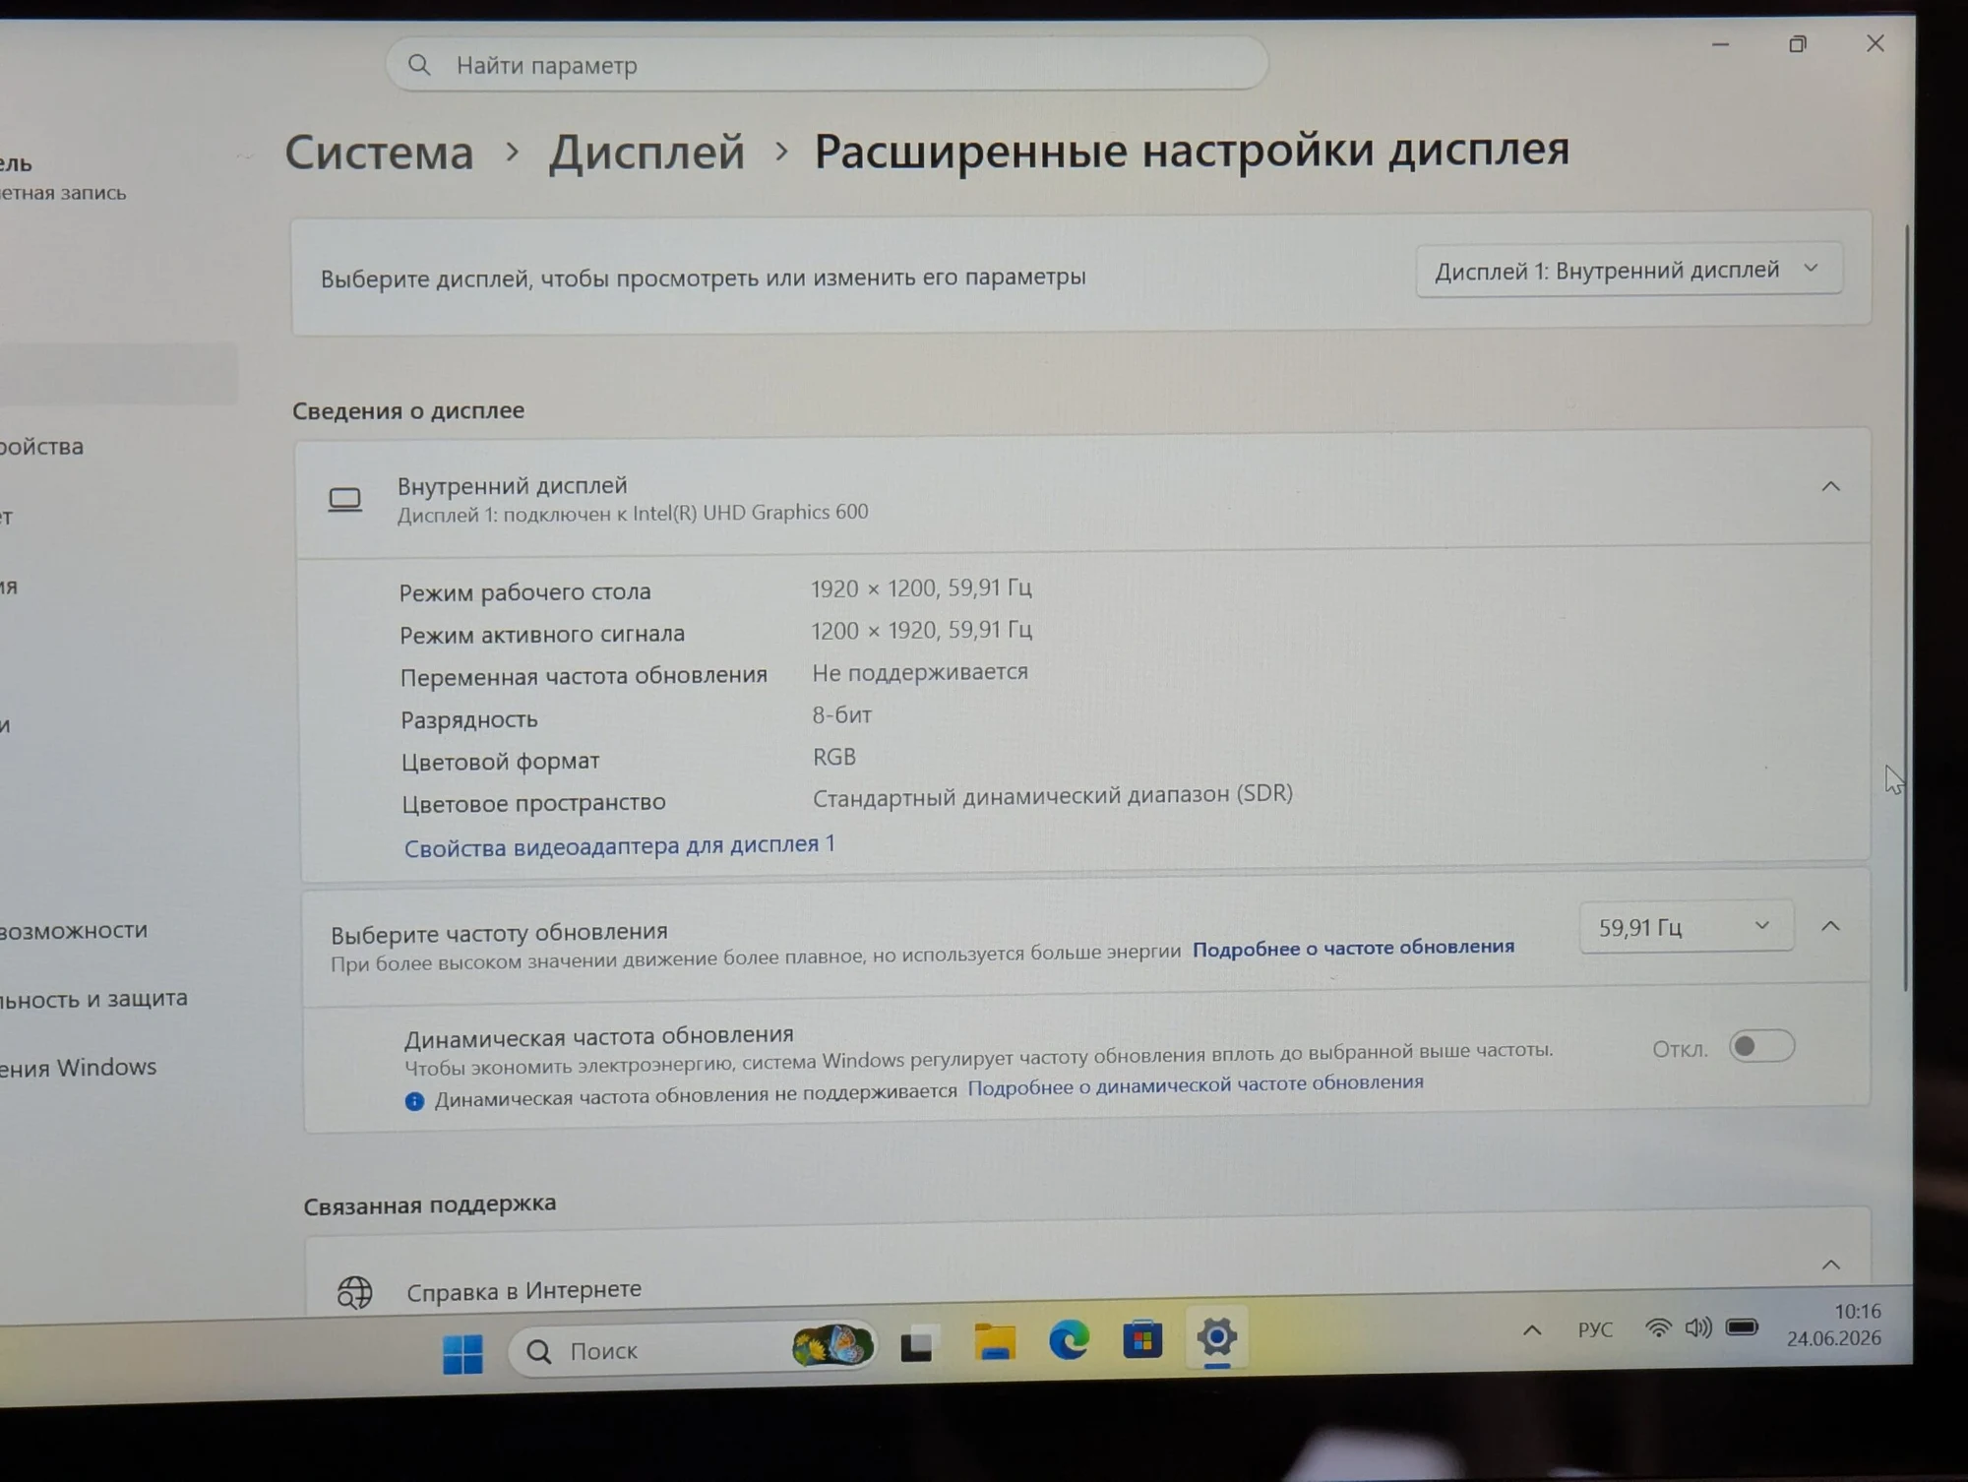Click the settings page vertical scrollbar
Image resolution: width=1968 pixels, height=1482 pixels.
[x=1906, y=607]
